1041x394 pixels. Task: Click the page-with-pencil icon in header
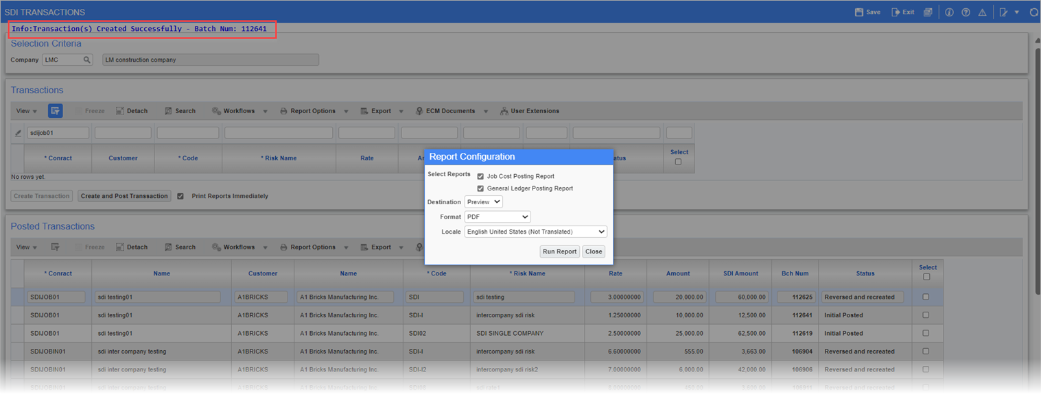point(1003,12)
